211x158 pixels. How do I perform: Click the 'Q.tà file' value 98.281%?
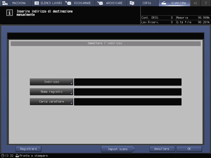pos(204,22)
